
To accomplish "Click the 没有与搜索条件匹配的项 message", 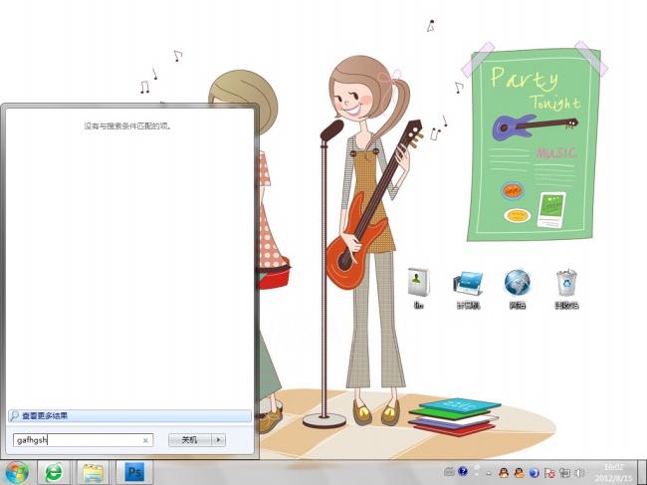I will 127,125.
